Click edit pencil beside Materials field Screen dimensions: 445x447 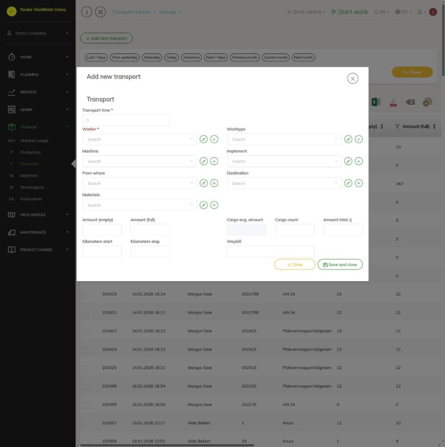coord(204,205)
